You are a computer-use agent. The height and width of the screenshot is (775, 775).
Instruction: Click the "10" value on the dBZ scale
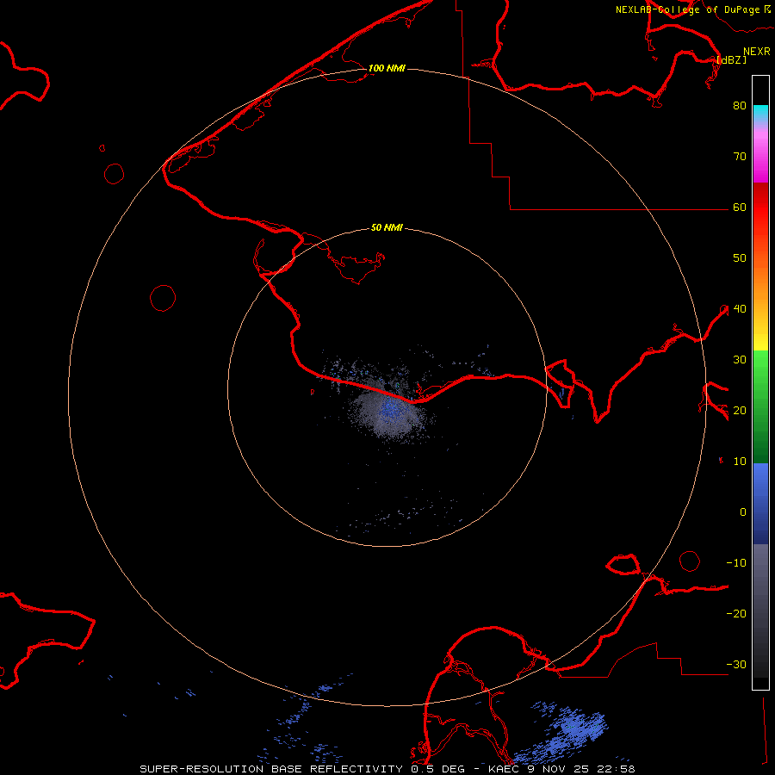(x=740, y=462)
